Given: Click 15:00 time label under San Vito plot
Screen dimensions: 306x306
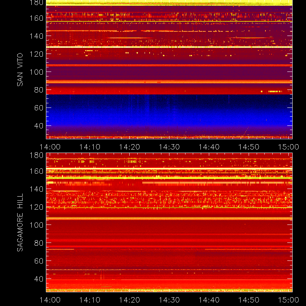Looking at the screenshot, I should point(288,147).
